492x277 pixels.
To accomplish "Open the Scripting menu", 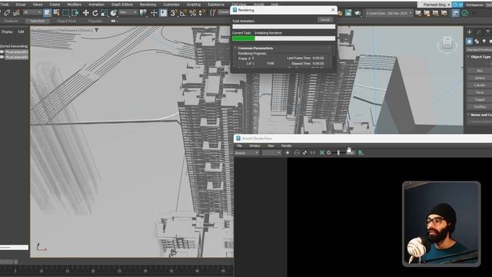I will [194, 5].
